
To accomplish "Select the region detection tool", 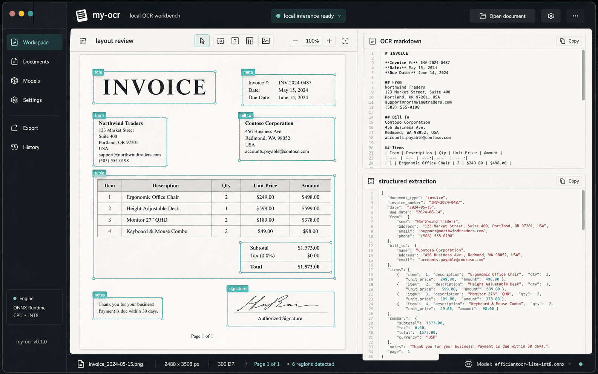I will [221, 41].
